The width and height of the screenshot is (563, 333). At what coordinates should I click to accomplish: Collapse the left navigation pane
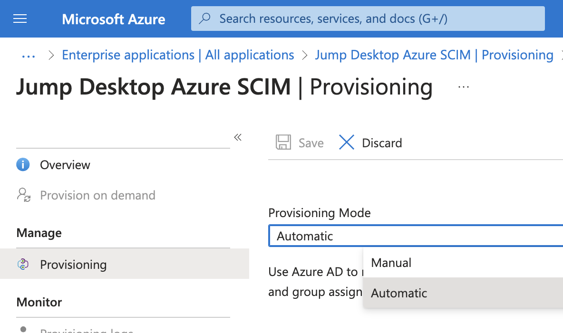pos(238,137)
